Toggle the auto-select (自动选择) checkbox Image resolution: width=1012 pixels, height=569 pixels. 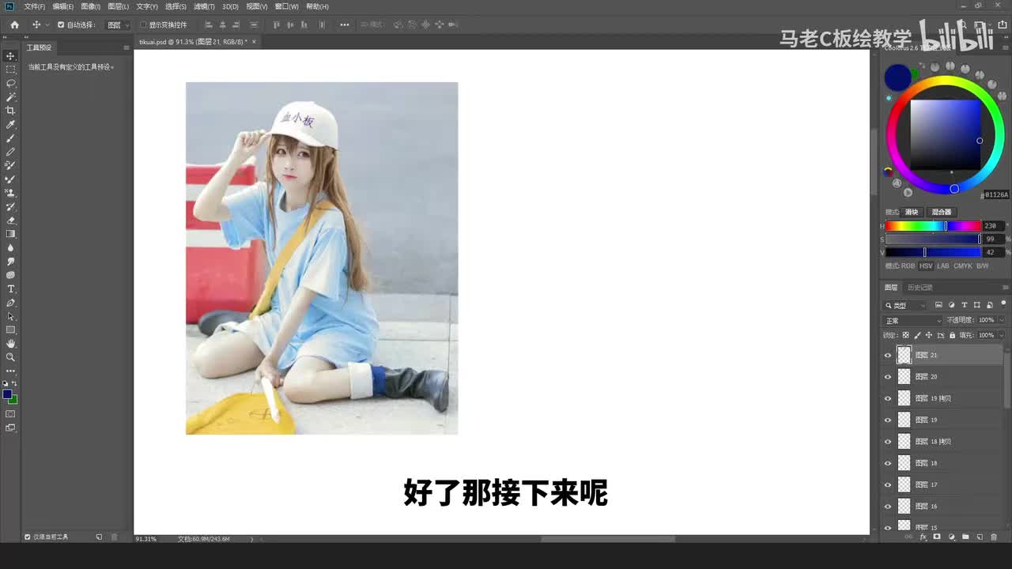[x=61, y=24]
